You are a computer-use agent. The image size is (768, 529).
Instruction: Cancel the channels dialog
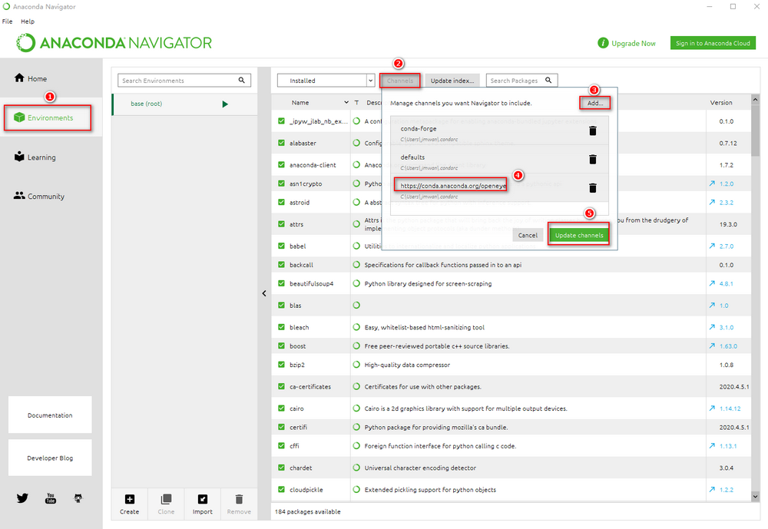(x=528, y=235)
